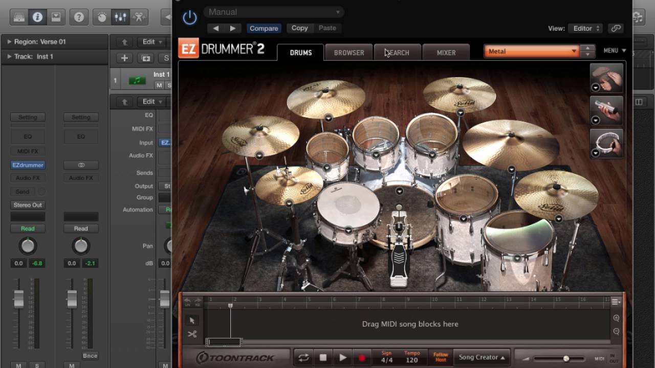Click the Tempo 120 field
Screen dimensions: 655x368
tap(412, 357)
